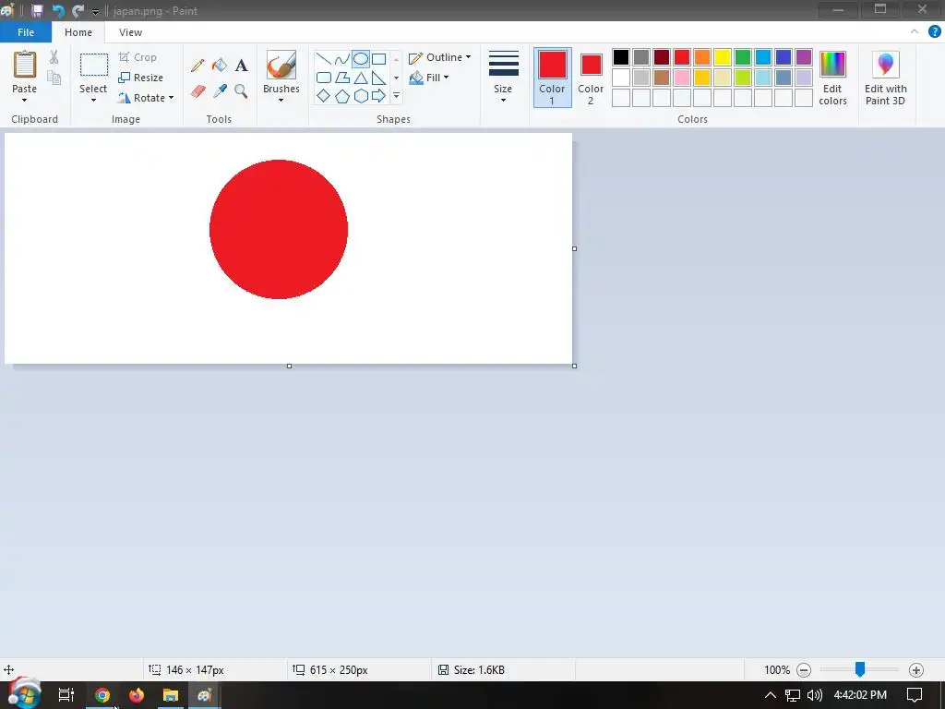
Task: Select the Pencil tool
Action: 197,66
